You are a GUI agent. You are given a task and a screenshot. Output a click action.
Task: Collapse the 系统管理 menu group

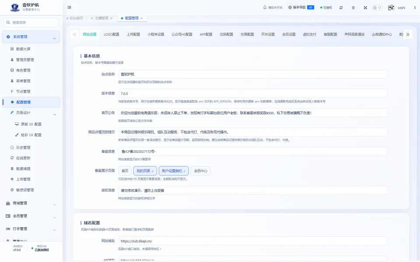[31, 37]
